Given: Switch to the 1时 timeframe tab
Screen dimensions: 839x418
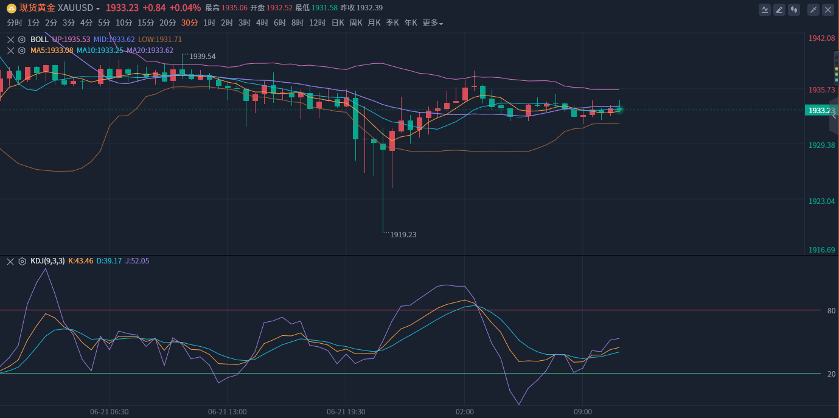Looking at the screenshot, I should tap(209, 23).
